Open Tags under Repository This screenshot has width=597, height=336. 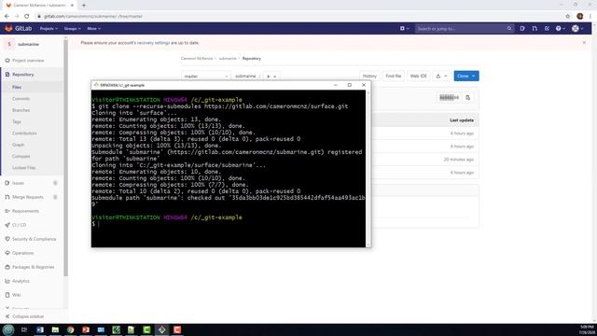click(17, 121)
